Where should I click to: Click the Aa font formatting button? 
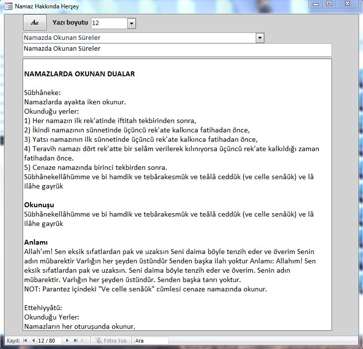click(34, 23)
